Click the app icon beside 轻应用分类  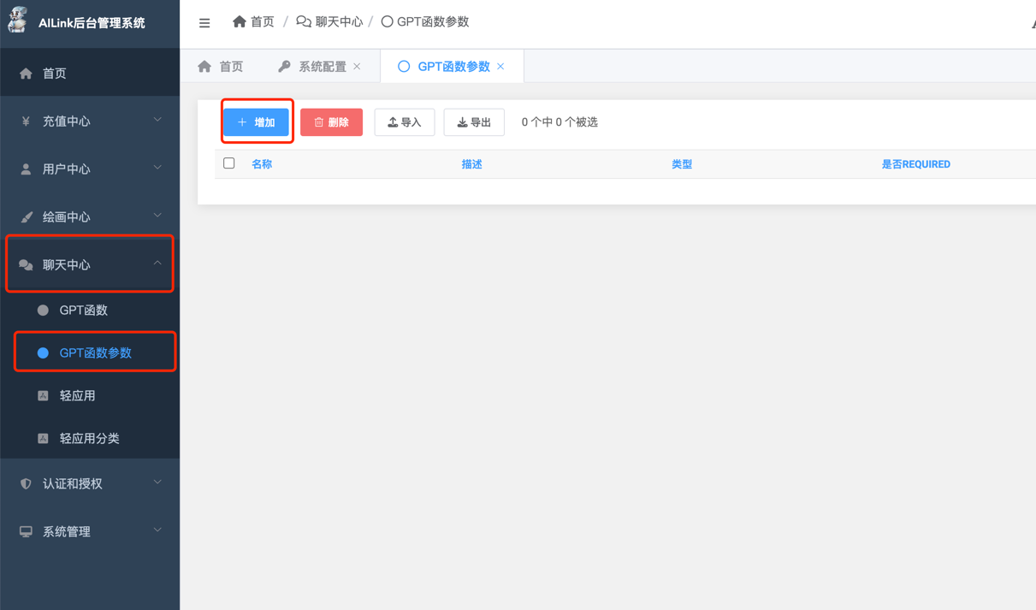[x=43, y=438]
